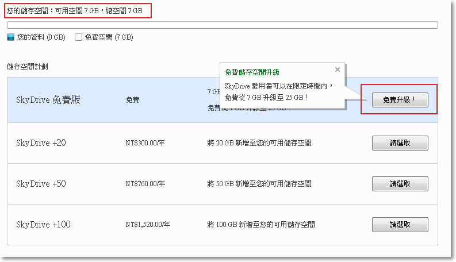Click the NT$1,520.00/年 price
The width and height of the screenshot is (456, 262).
coord(148,225)
